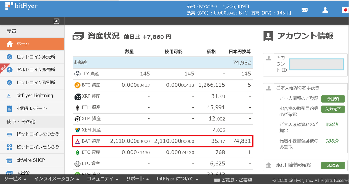Click the bitWire SHOP store icon
The image size is (349, 184).
click(x=10, y=160)
